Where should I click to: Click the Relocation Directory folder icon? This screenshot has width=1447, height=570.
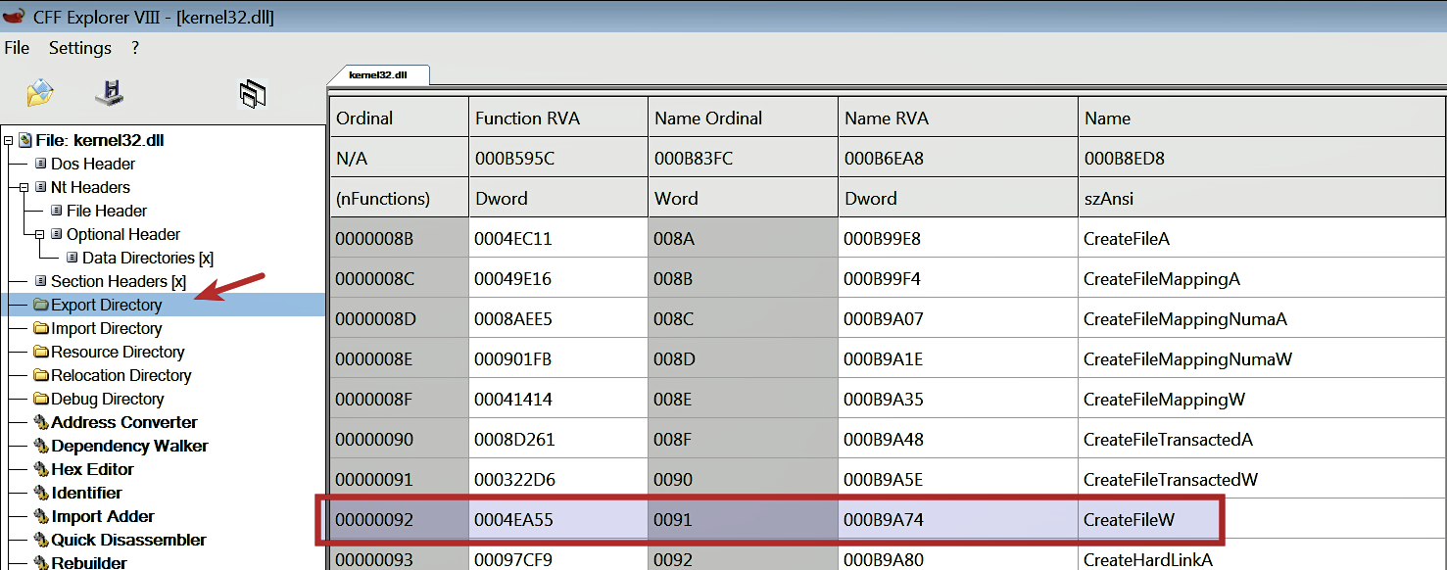click(41, 375)
